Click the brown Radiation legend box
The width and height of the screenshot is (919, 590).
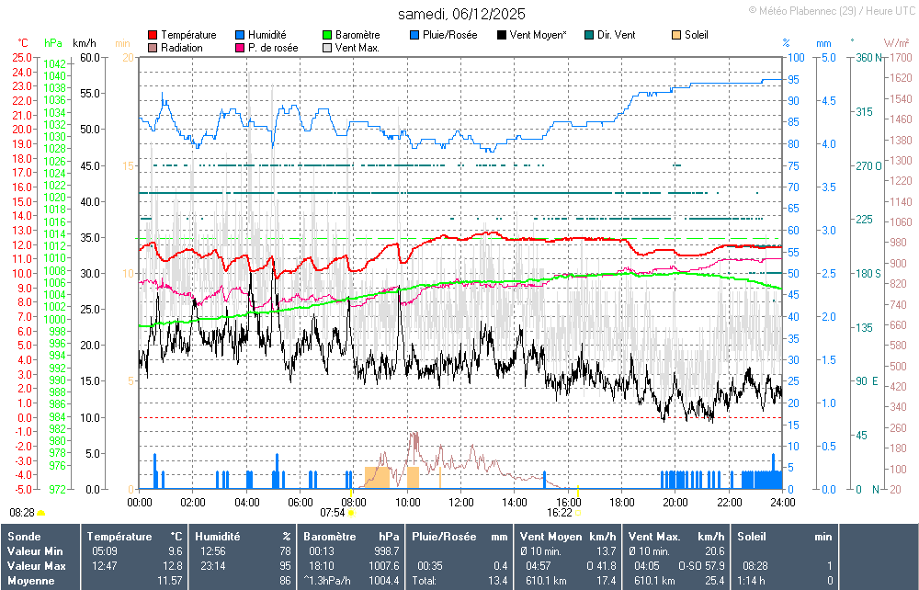coord(153,47)
